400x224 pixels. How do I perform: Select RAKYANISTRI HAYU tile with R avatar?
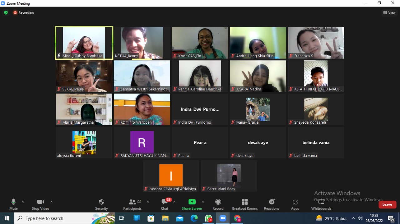142,143
